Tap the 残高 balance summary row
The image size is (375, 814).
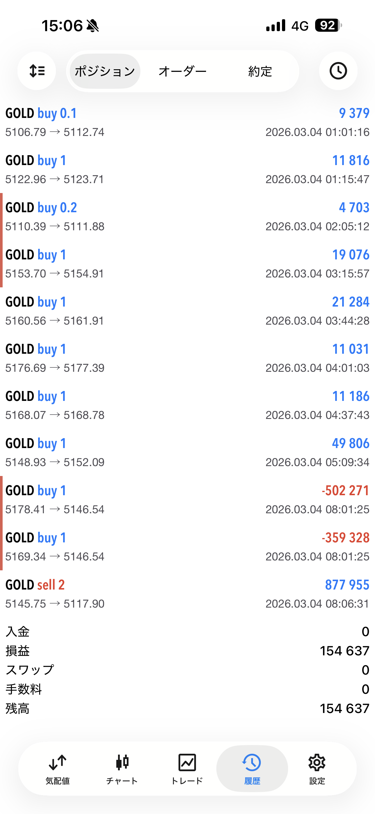click(x=187, y=709)
